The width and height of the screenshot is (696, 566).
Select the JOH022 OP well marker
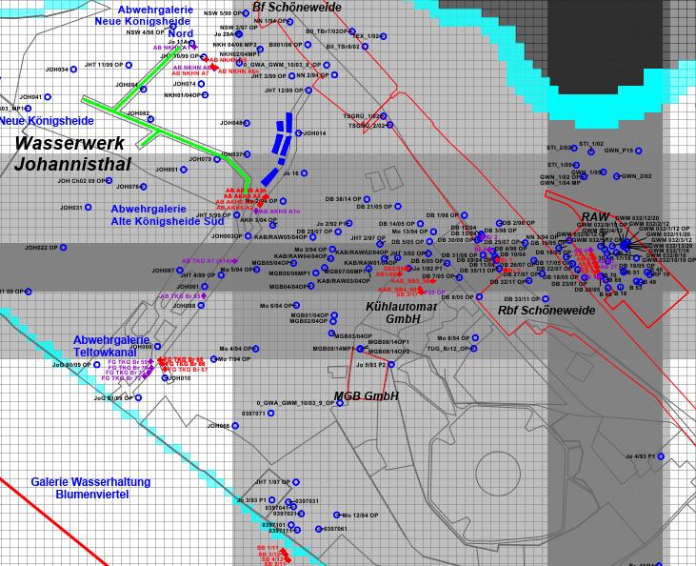(63, 248)
